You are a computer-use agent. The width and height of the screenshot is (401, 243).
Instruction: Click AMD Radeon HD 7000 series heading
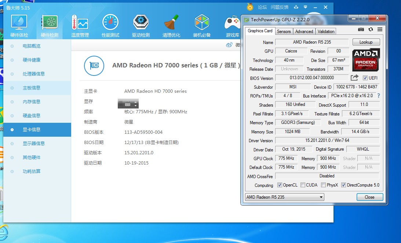point(176,65)
